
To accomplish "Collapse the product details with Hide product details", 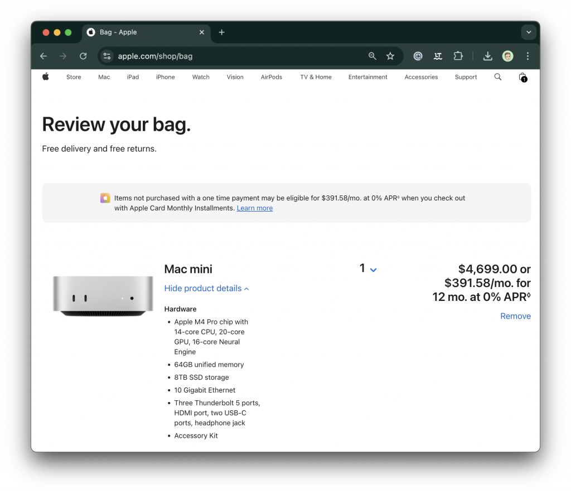I will pos(206,288).
